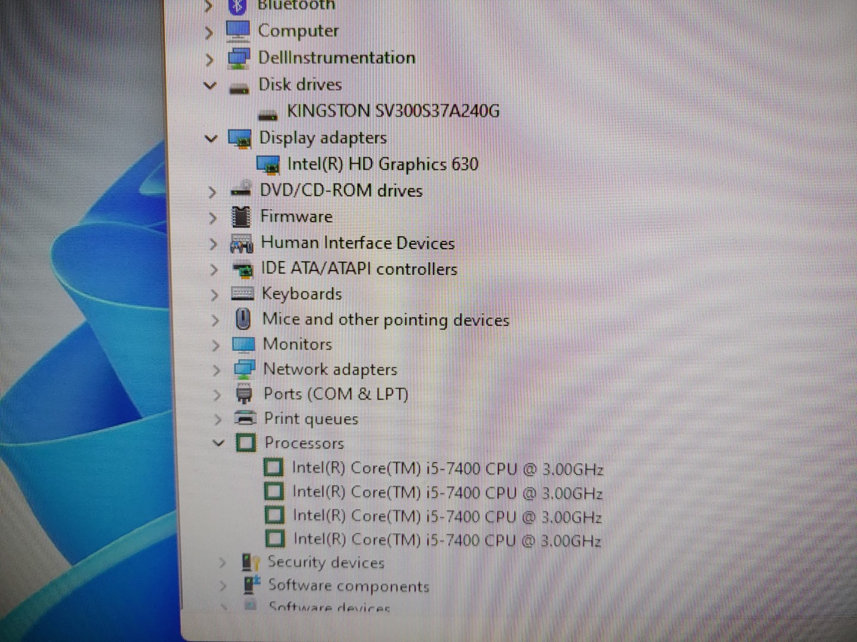Click the Intel HD Graphics 630 icon
The image size is (857, 642).
click(x=268, y=165)
